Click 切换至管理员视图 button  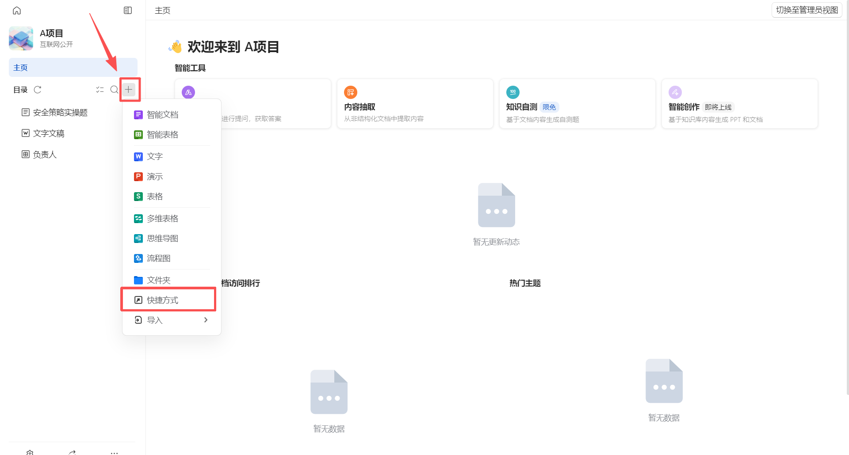[807, 10]
